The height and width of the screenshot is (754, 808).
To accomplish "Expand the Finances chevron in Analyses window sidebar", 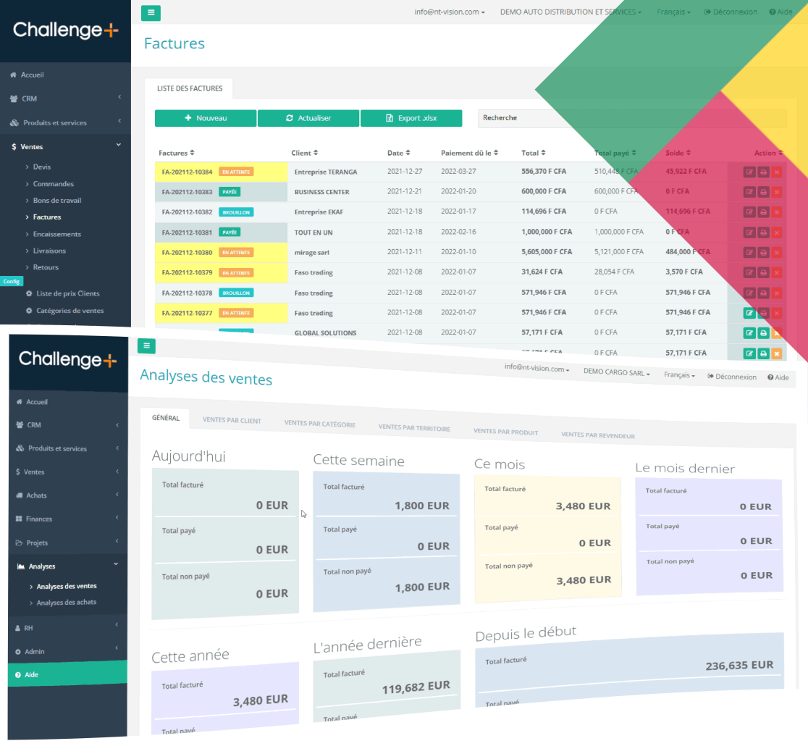I will click(117, 517).
